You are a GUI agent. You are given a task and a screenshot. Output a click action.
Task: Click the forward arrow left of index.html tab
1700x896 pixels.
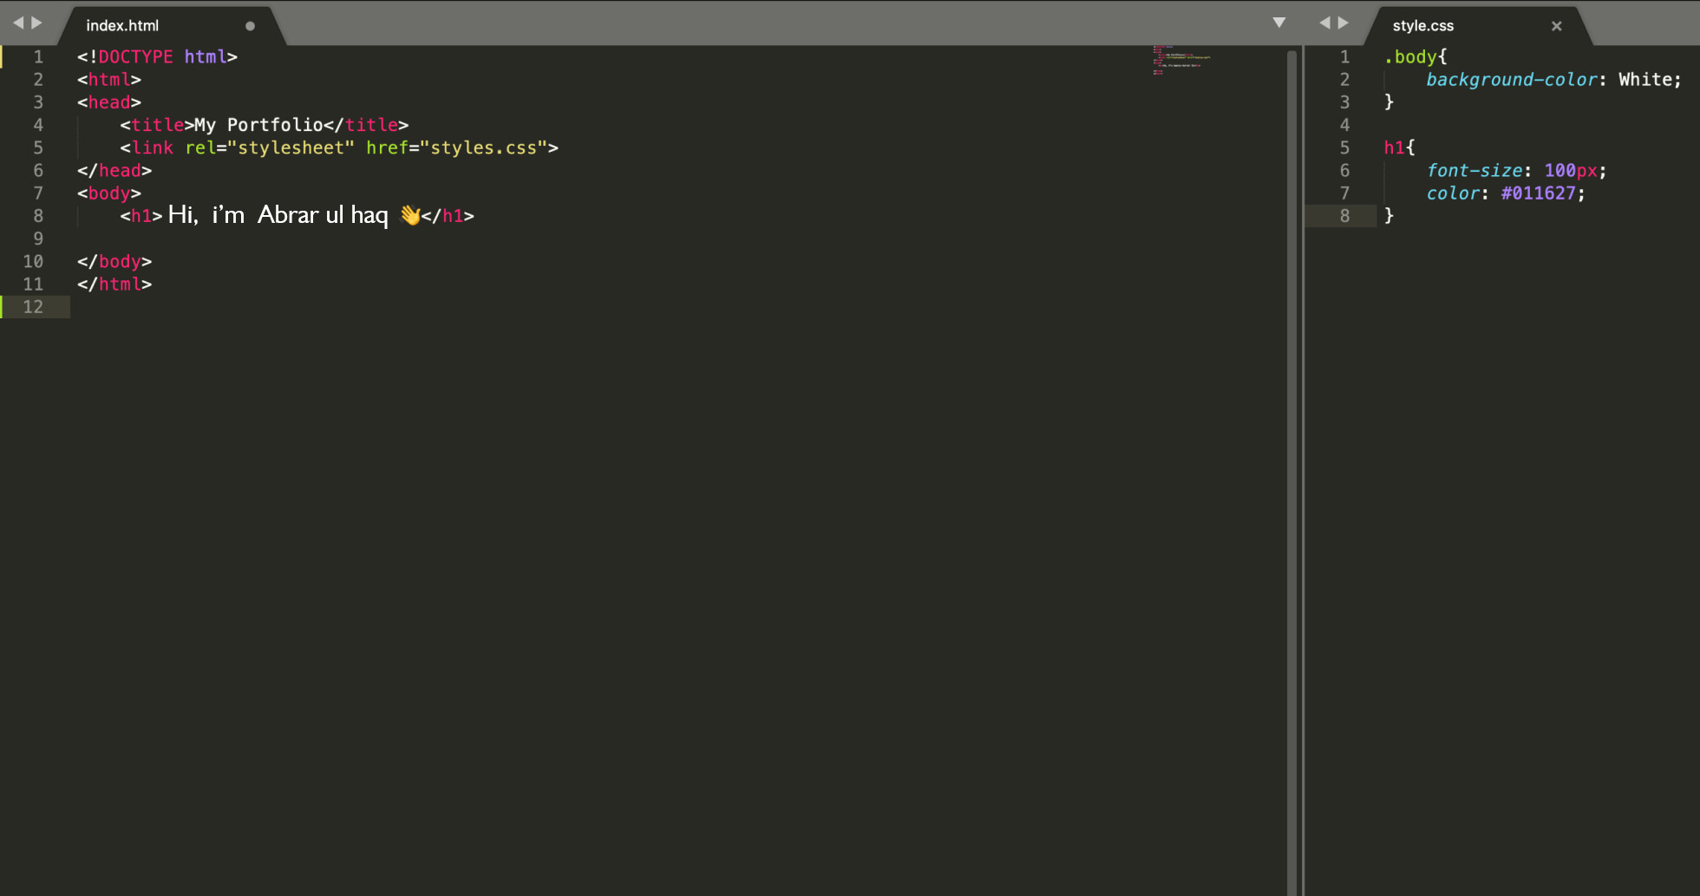coord(36,23)
